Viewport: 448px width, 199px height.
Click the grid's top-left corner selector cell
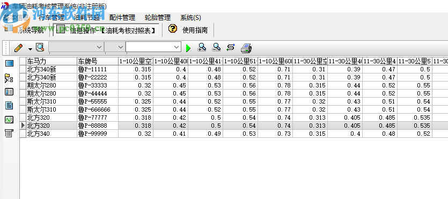click(23, 61)
